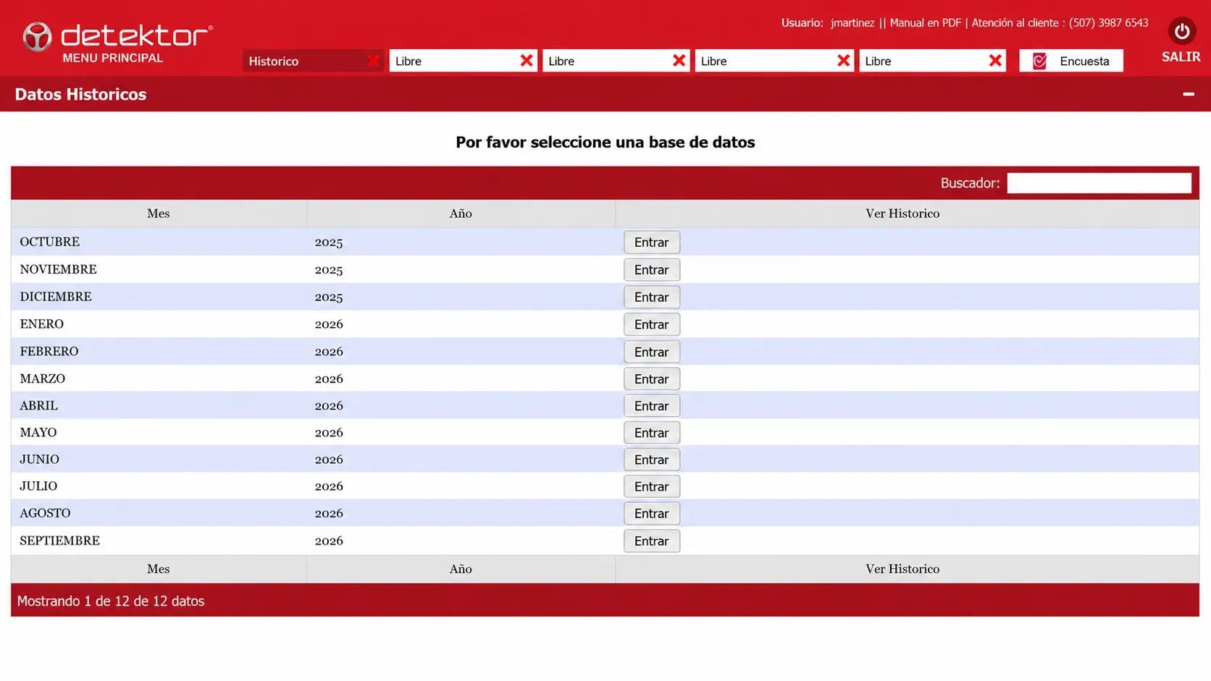The image size is (1211, 681).
Task: Click the bottom Mes footer header
Action: point(159,569)
